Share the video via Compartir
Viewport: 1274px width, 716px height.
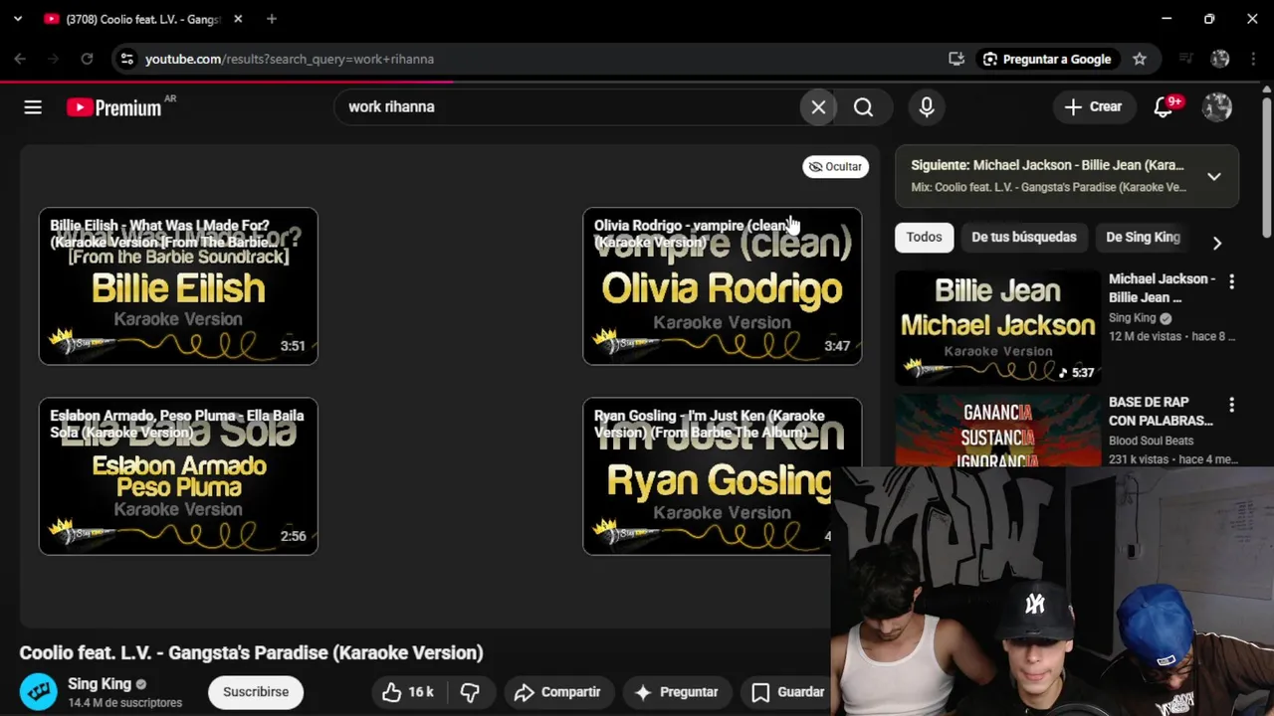pos(557,692)
